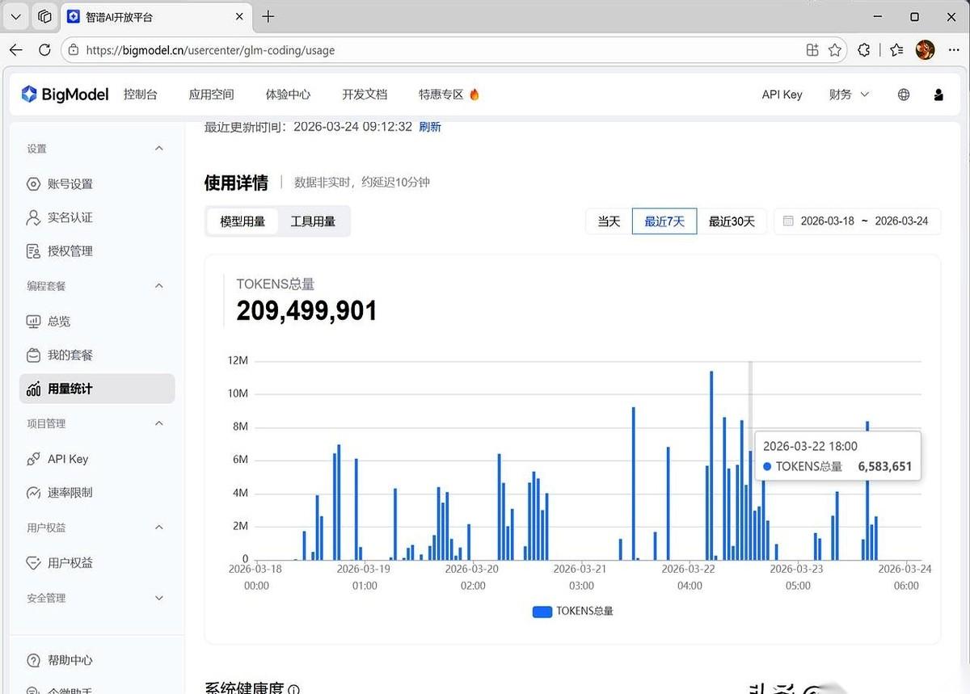Switch to the 工具用量 tab
Viewport: 970px width, 694px height.
pyautogui.click(x=314, y=220)
